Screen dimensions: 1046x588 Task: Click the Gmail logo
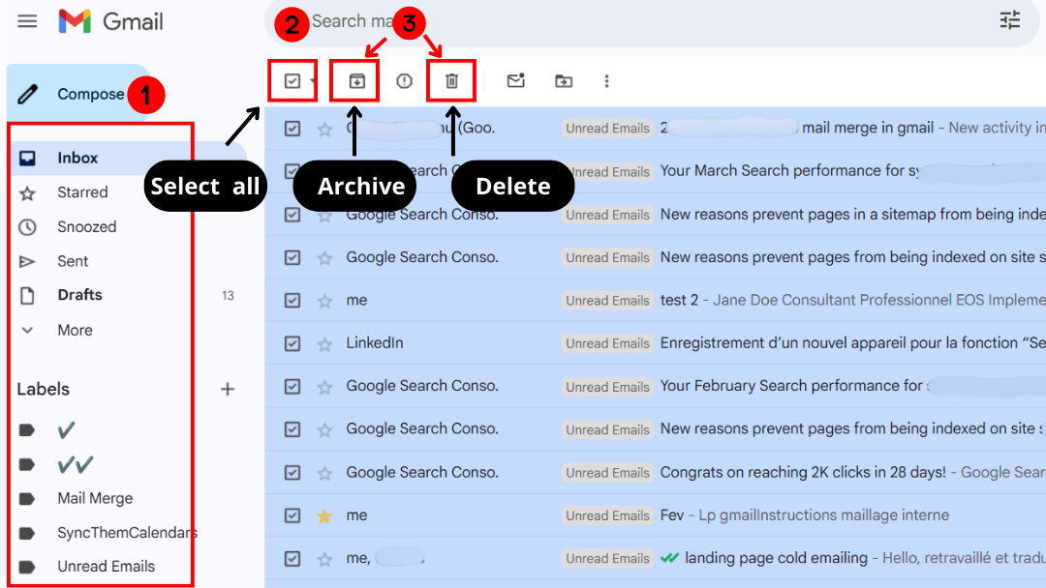click(x=110, y=21)
